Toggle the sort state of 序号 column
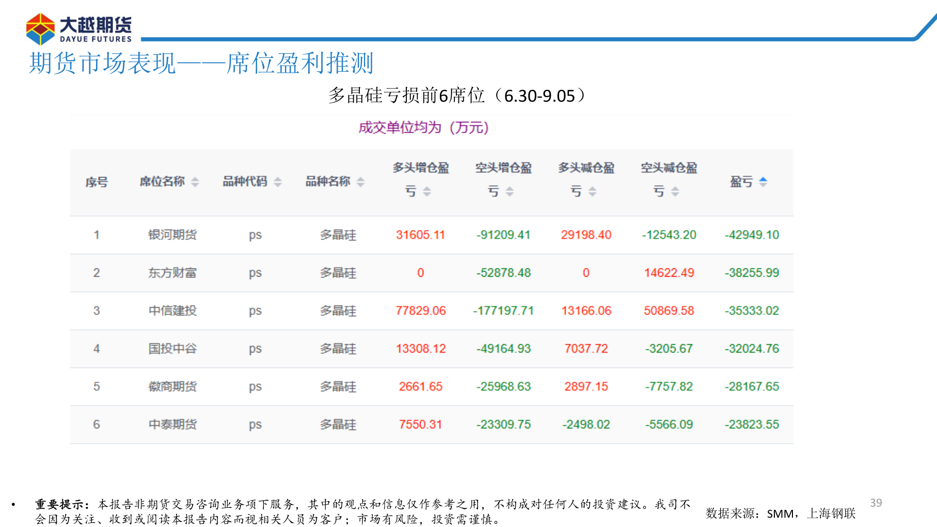The height and width of the screenshot is (527, 937). (97, 182)
